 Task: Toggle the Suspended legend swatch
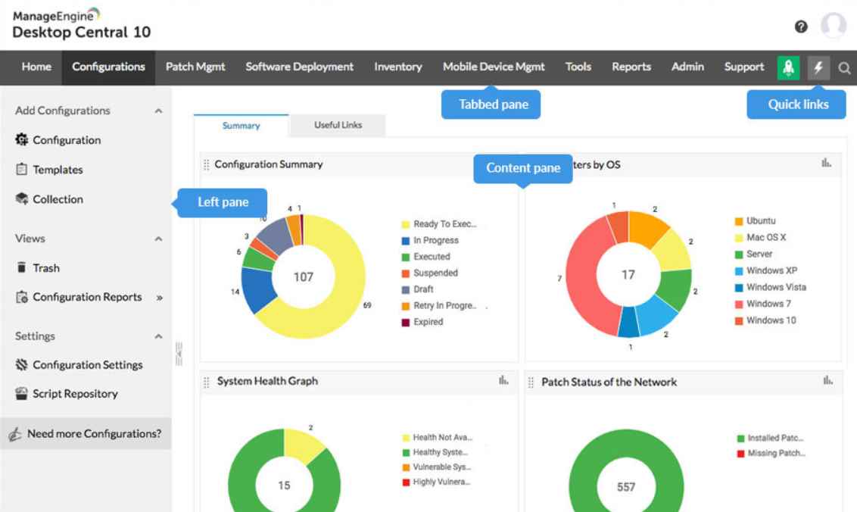pyautogui.click(x=406, y=273)
